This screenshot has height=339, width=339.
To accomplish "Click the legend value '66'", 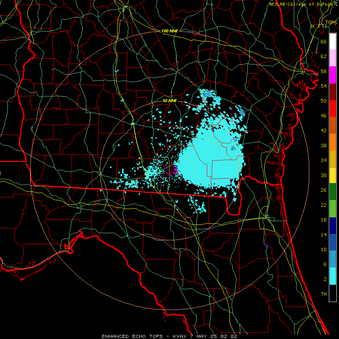I will 324,41.
